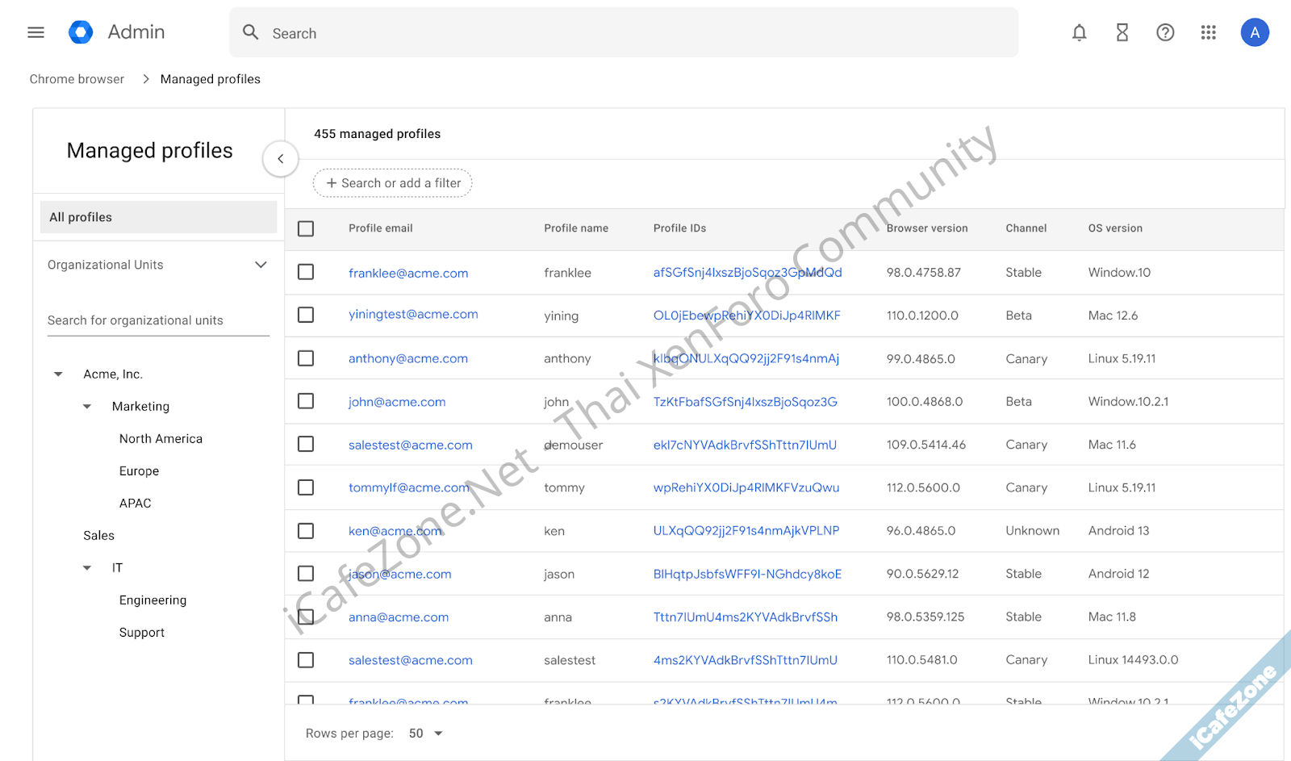Open the john@acme.com profile link
Screen dimensions: 1291x761
[397, 401]
